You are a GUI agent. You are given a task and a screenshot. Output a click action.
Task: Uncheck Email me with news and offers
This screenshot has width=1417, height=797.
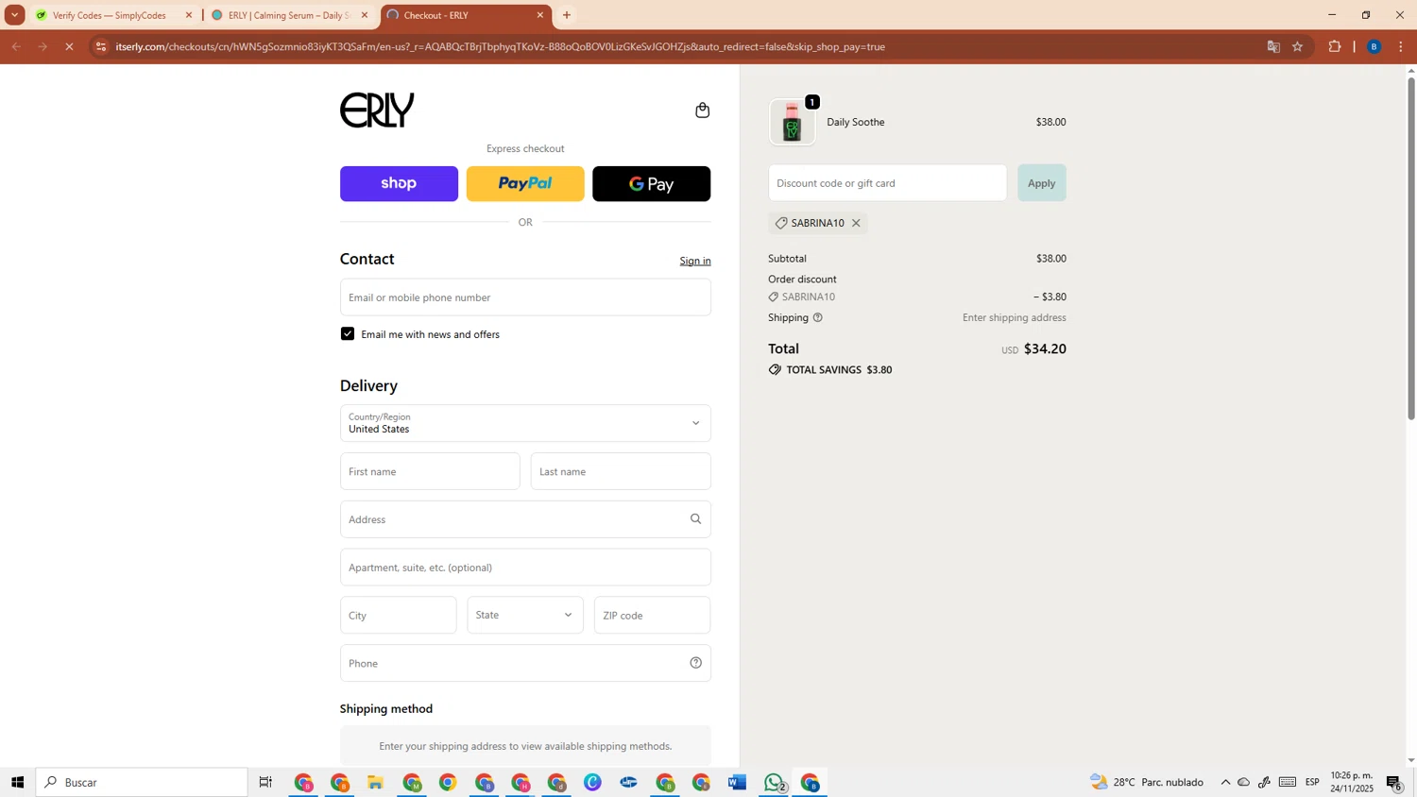pos(348,333)
